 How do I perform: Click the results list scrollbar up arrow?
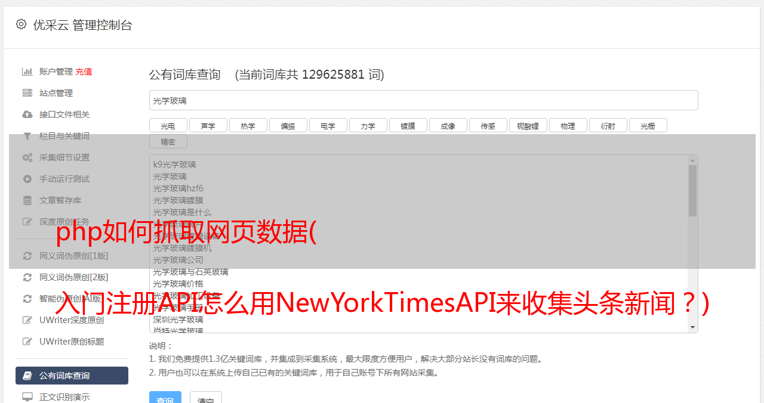tap(692, 160)
